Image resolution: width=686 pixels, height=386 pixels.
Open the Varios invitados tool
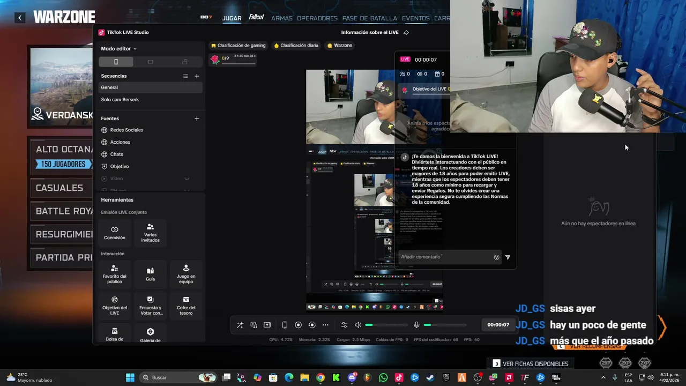tap(150, 233)
